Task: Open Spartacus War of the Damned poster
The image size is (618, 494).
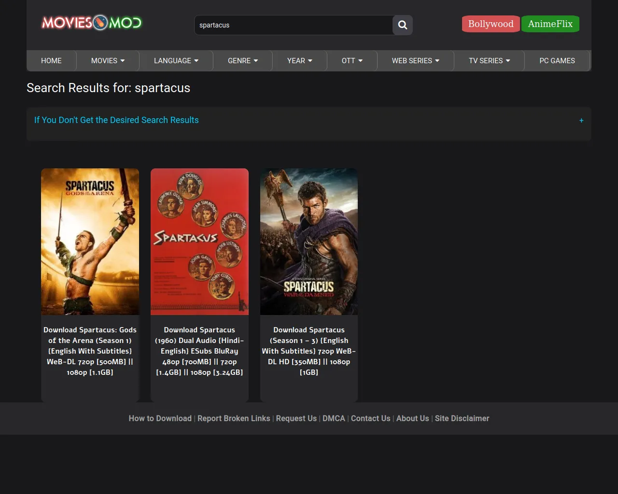Action: [x=309, y=242]
